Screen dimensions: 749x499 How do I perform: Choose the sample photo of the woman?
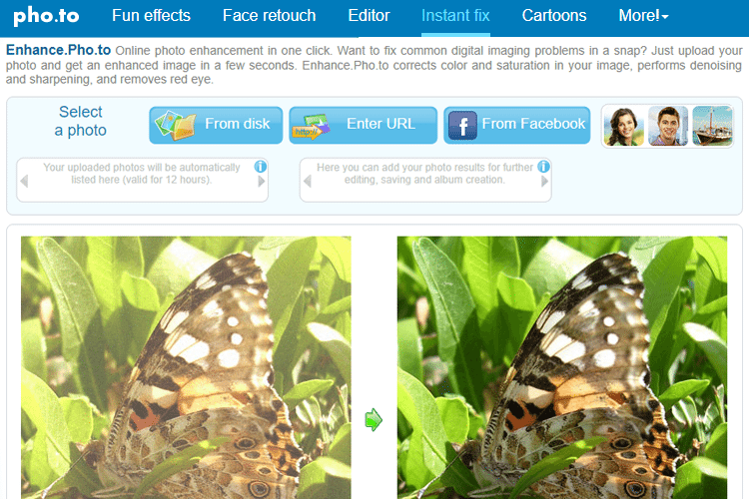(623, 127)
